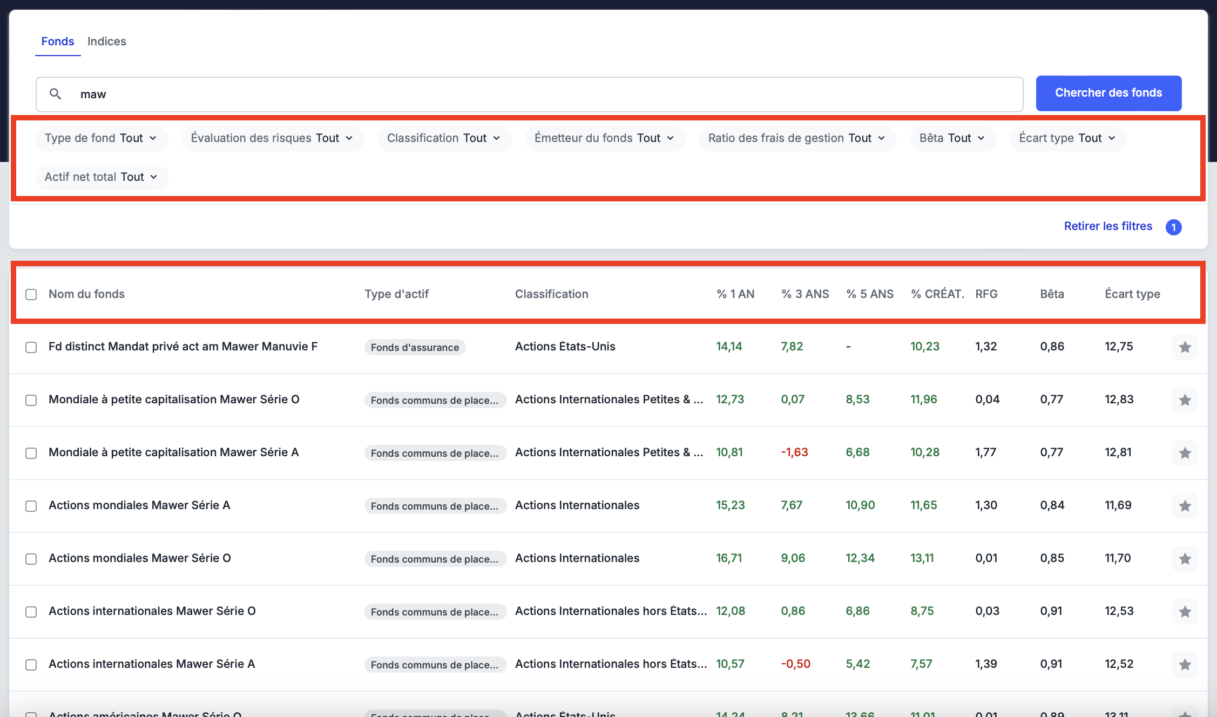Check Mondiale à petite capitalisation Mawer Série A

31,453
